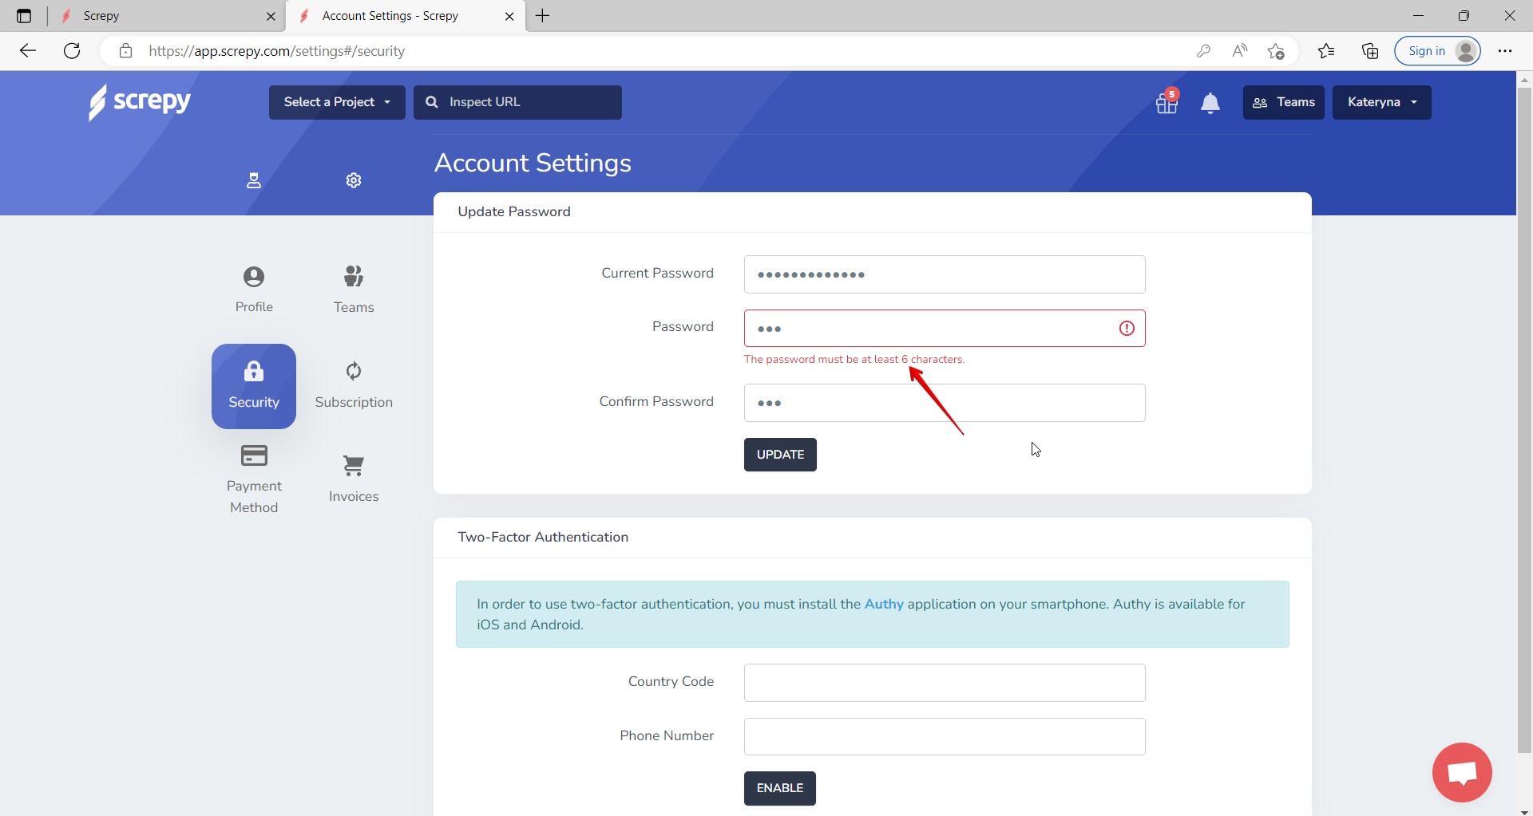Click the UPDATE password button
1533x816 pixels.
tap(780, 455)
